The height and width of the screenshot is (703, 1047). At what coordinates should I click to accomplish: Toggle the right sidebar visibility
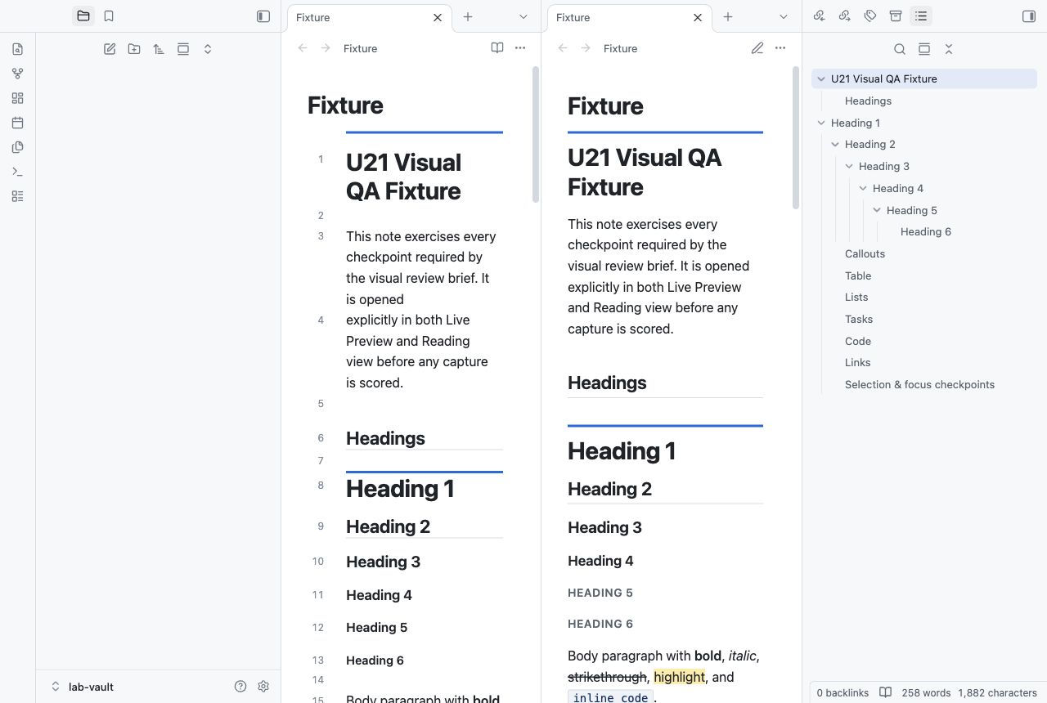pyautogui.click(x=1029, y=16)
